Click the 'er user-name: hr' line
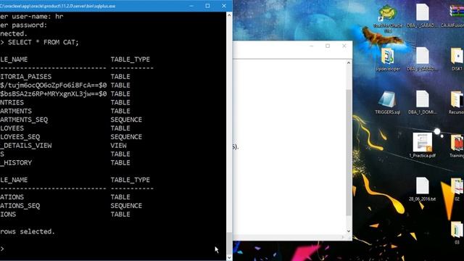This screenshot has height=261, width=464. pos(32,17)
